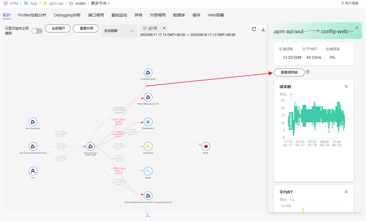Click the green 请求数 chart area
Image resolution: width=366 pixels, height=221 pixels.
click(x=317, y=118)
